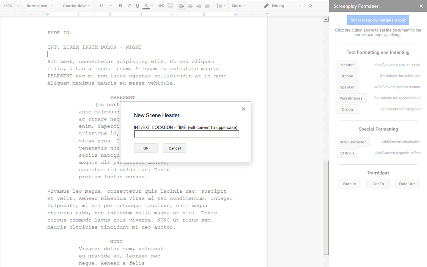Click the 'Add/Convert a scene header' description
This screenshot has width=427, height=267.
click(398, 65)
